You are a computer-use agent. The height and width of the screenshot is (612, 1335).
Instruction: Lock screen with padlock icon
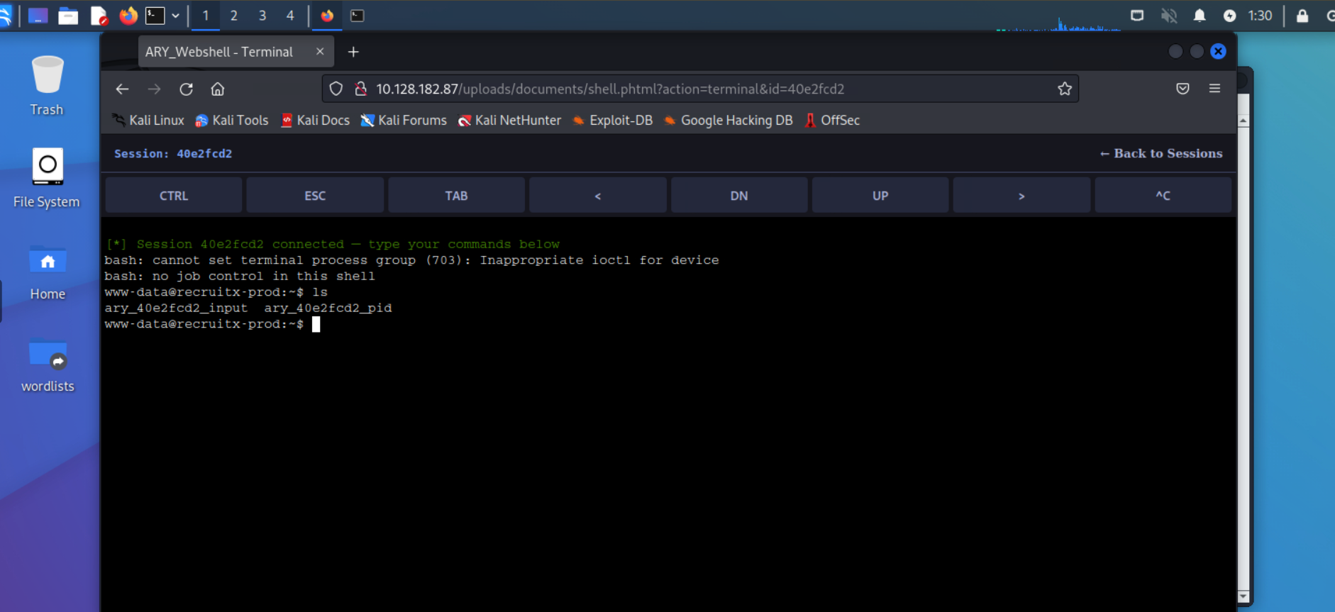[1302, 16]
